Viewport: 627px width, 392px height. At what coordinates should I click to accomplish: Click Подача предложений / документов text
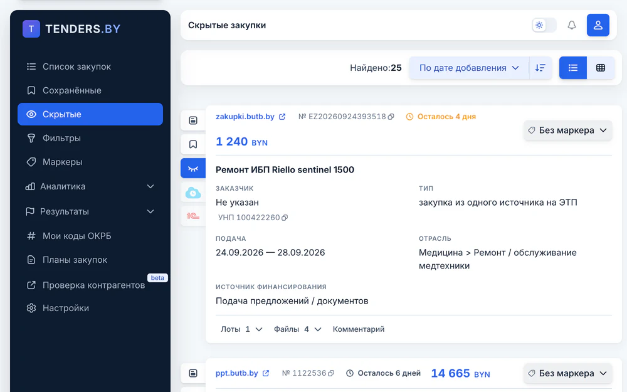292,301
